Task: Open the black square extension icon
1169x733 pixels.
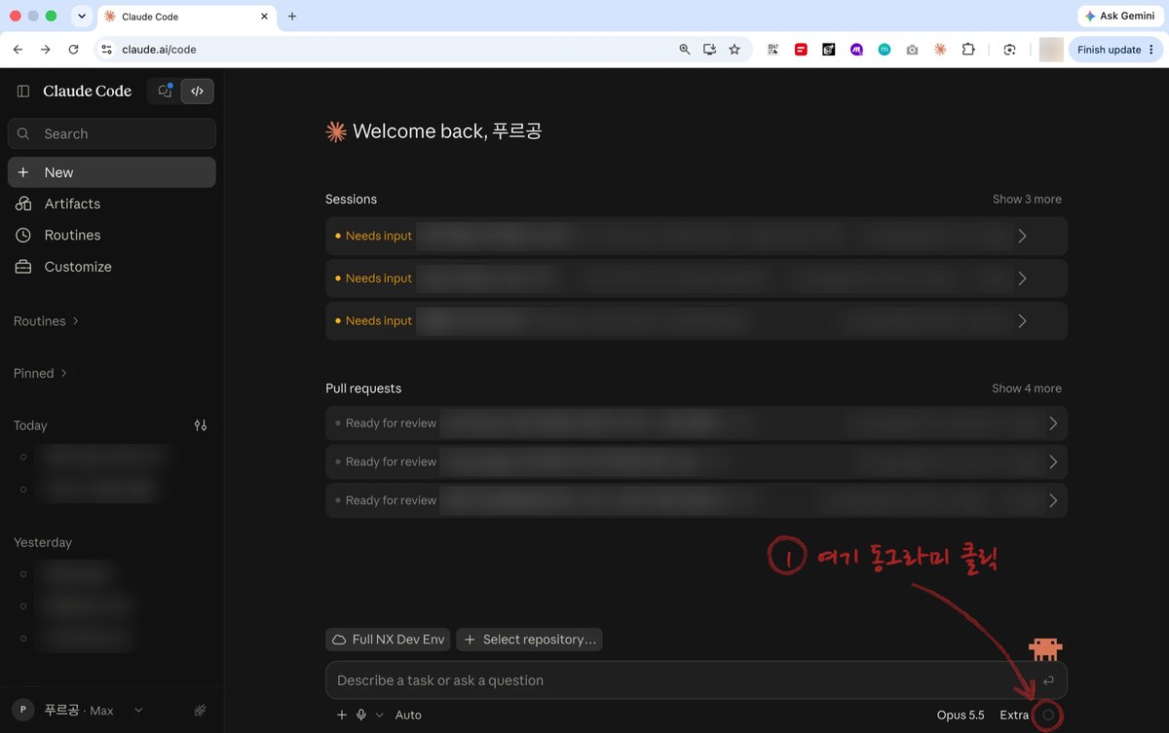Action: tap(829, 50)
